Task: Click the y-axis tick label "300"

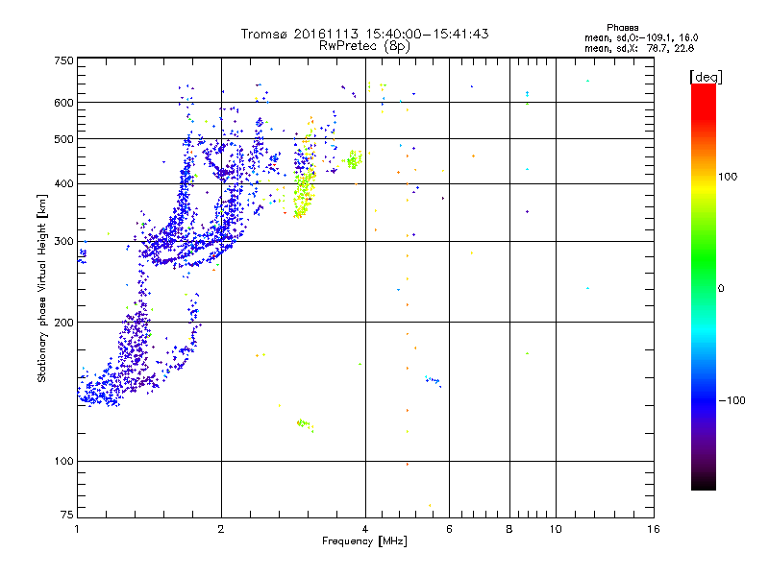Action: (x=64, y=242)
